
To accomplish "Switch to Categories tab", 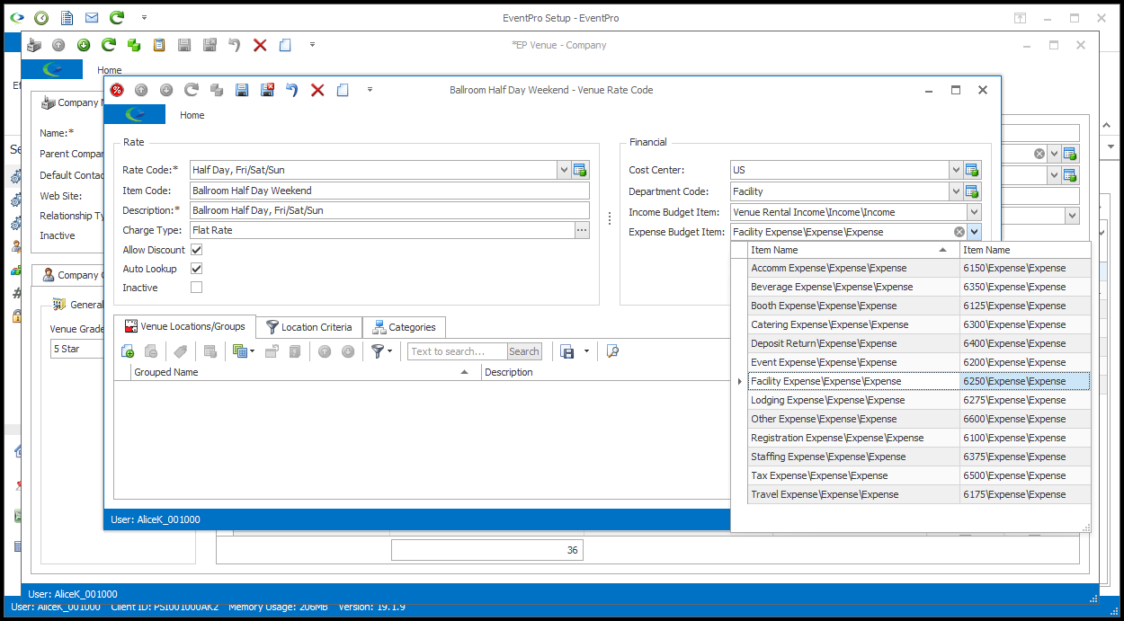I will click(404, 327).
